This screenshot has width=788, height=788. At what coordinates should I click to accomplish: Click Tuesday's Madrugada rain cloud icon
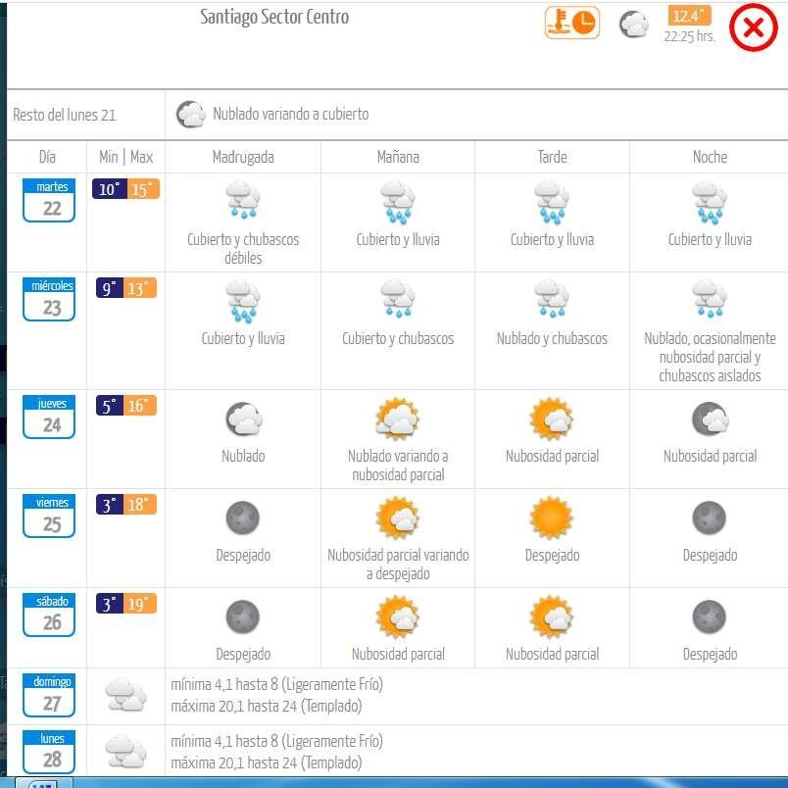tap(242, 203)
